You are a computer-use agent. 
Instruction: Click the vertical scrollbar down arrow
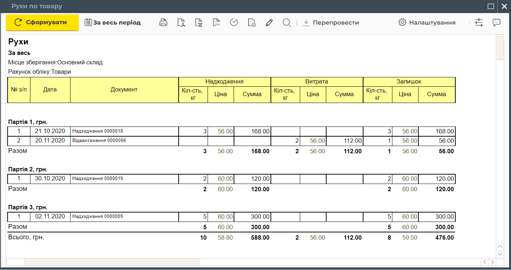[500, 254]
